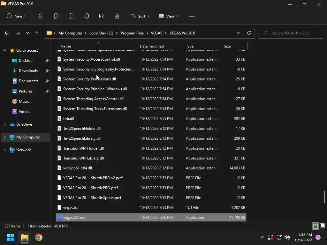Image resolution: width=327 pixels, height=245 pixels.
Task: Collapse the Quick access tree
Action: coord(4,50)
